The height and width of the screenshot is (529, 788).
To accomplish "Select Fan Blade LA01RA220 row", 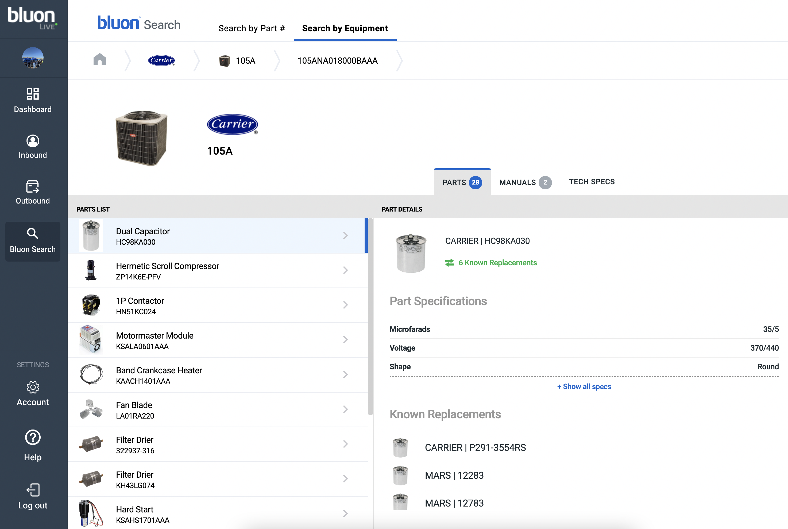I will pos(218,409).
